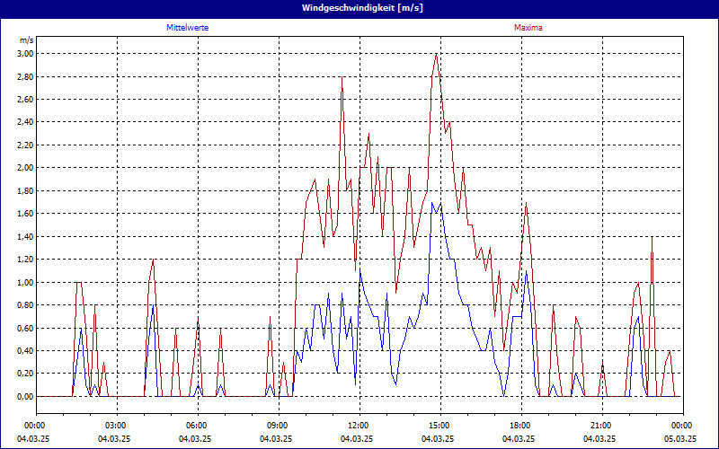Select the 06:00 time axis label
This screenshot has width=719, height=449.
[196, 426]
